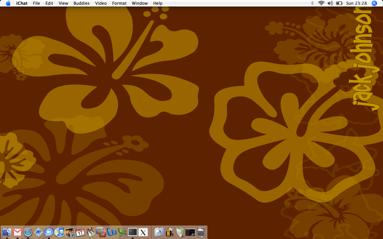Viewport: 383px width, 239px height.
Task: Open the Edit menu
Action: pyautogui.click(x=49, y=3)
